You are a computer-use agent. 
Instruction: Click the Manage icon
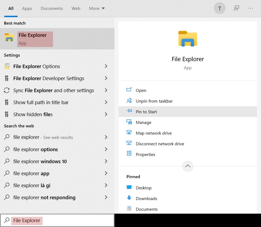[129, 122]
